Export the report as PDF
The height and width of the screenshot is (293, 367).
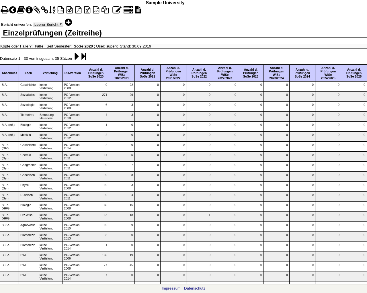(x=78, y=10)
